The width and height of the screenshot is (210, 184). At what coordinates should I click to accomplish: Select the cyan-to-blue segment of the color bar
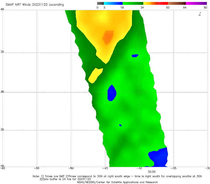tap(113, 3)
